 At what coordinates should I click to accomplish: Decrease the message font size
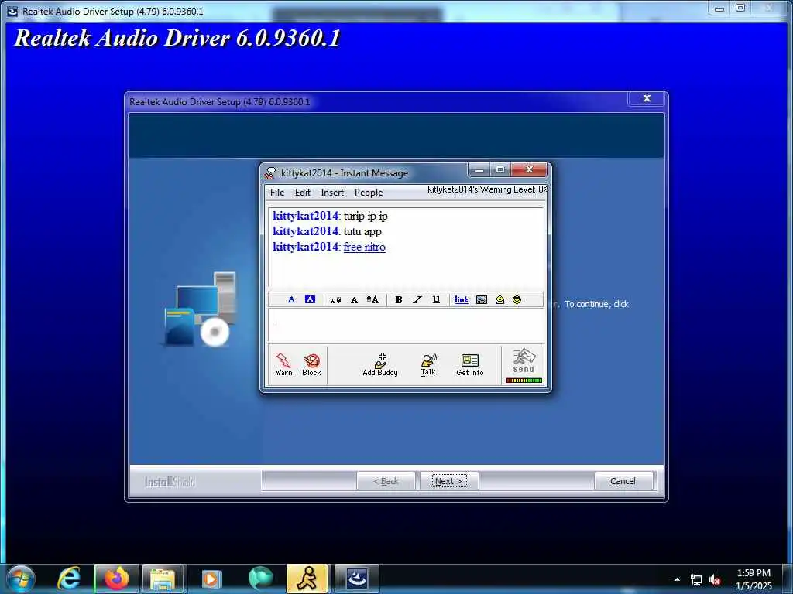[335, 300]
